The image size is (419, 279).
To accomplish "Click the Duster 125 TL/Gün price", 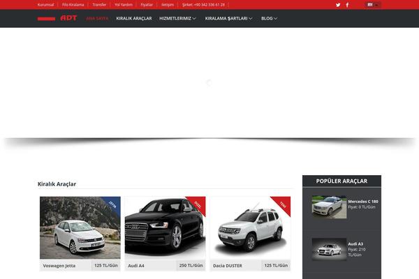I will (x=276, y=265).
